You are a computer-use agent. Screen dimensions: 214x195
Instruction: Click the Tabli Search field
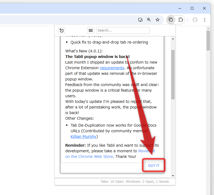[123, 30]
